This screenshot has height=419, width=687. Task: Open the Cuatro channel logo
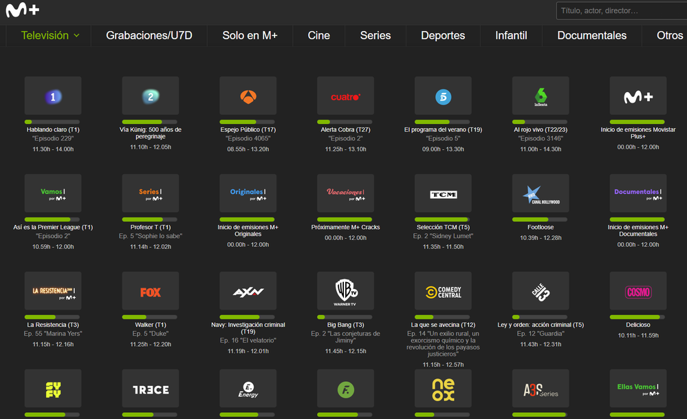tap(346, 96)
